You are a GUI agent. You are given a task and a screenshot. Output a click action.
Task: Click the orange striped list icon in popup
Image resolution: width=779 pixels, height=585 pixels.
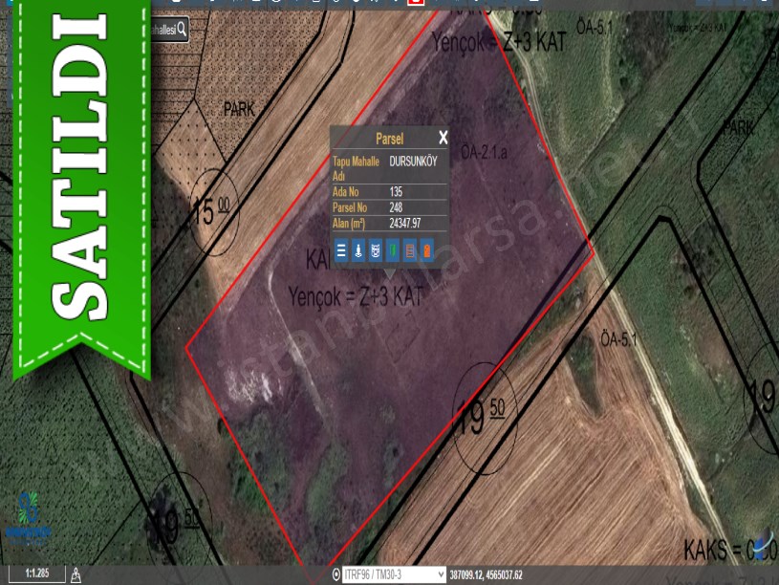(410, 252)
